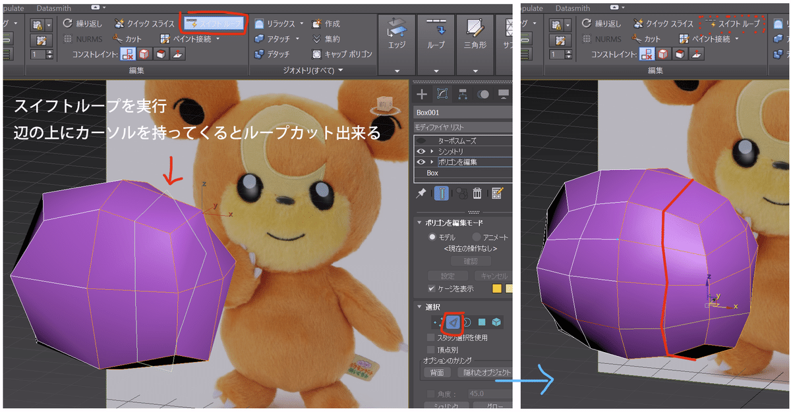Click Swift Loop tool in left screenshot ribbon
This screenshot has height=412, width=791.
(215, 24)
